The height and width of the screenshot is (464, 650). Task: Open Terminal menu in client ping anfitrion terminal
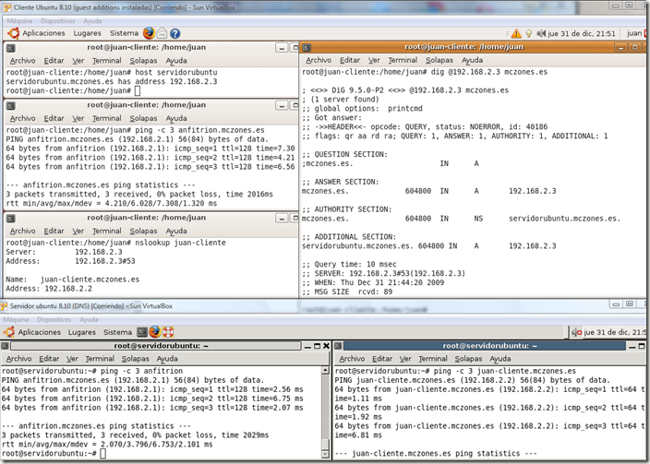coord(106,118)
